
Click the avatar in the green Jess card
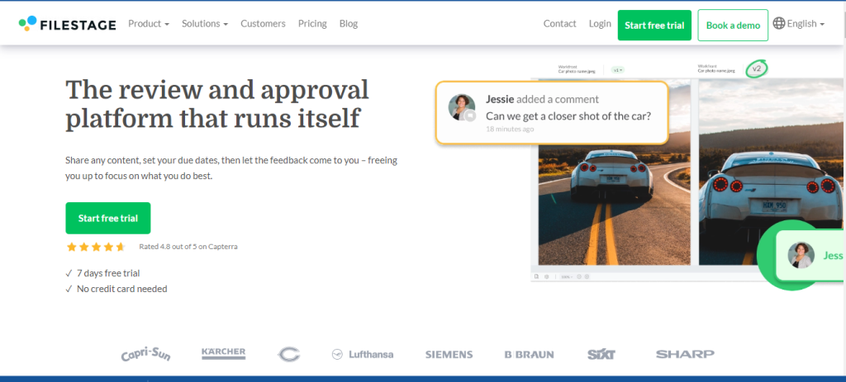tap(801, 256)
